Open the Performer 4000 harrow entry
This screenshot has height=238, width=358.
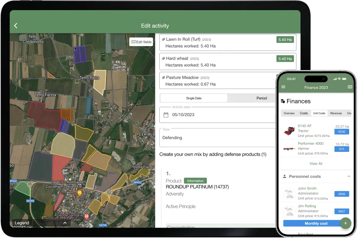tap(316, 148)
